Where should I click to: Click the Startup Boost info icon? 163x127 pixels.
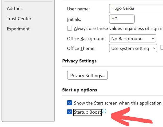pyautogui.click(x=104, y=111)
